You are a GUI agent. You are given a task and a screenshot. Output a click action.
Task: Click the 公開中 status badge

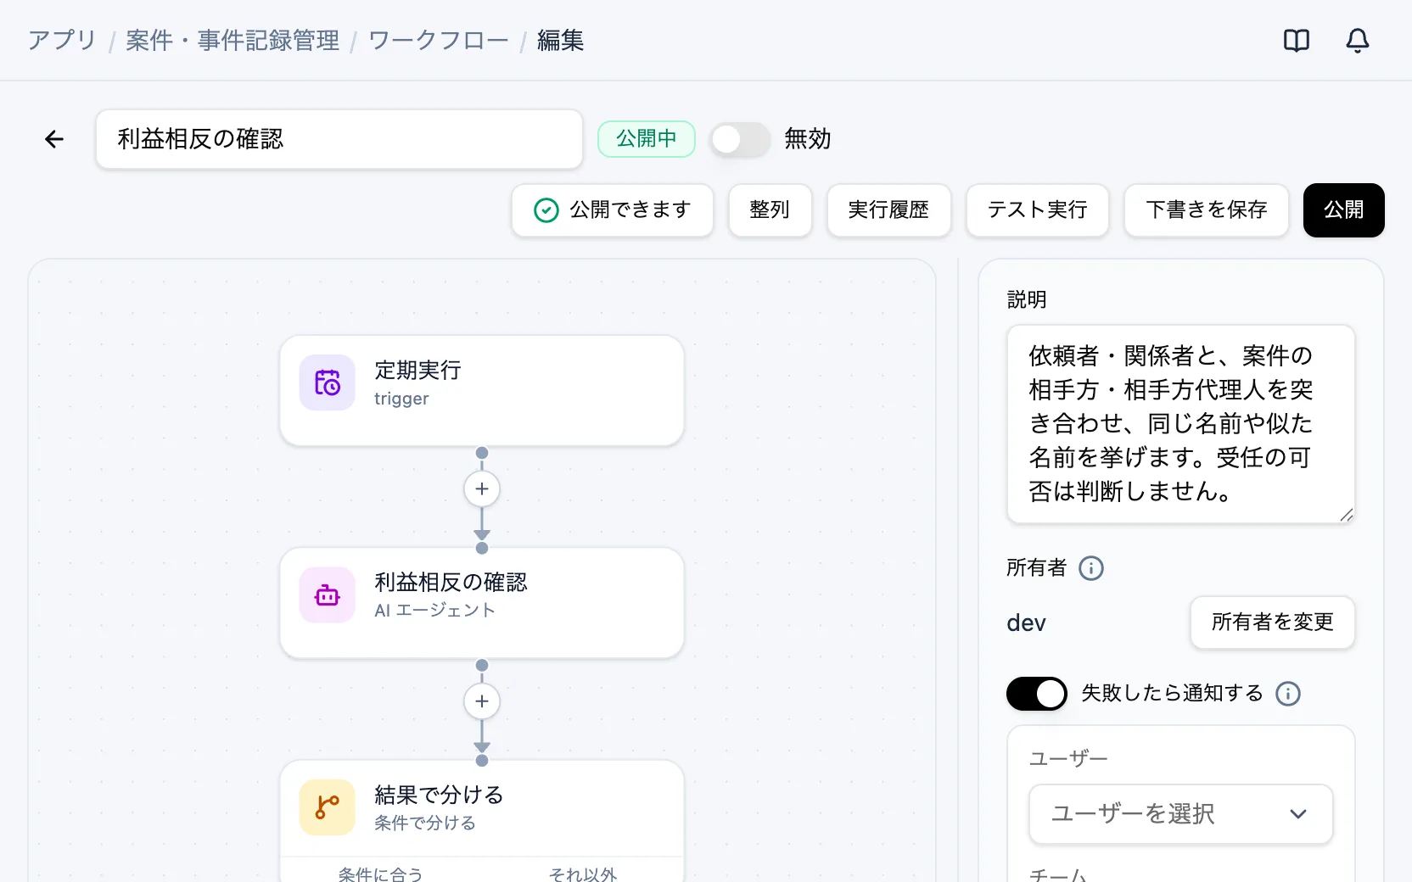(x=647, y=139)
